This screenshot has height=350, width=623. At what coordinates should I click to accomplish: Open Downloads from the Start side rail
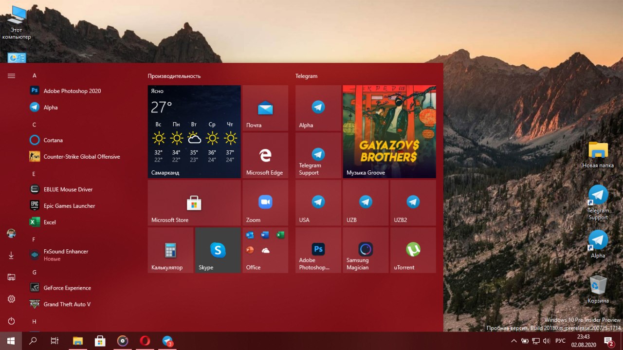coord(11,256)
